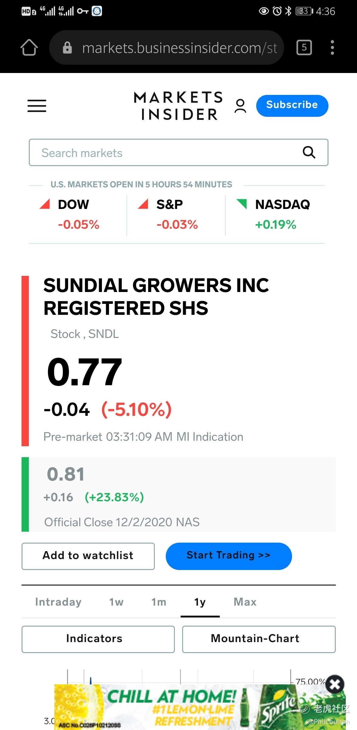The width and height of the screenshot is (357, 730).
Task: Tap the browser home icon
Action: click(29, 47)
